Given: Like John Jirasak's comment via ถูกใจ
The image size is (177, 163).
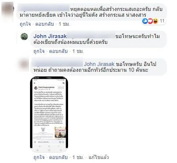Looking at the screenshot, I should [39, 51].
